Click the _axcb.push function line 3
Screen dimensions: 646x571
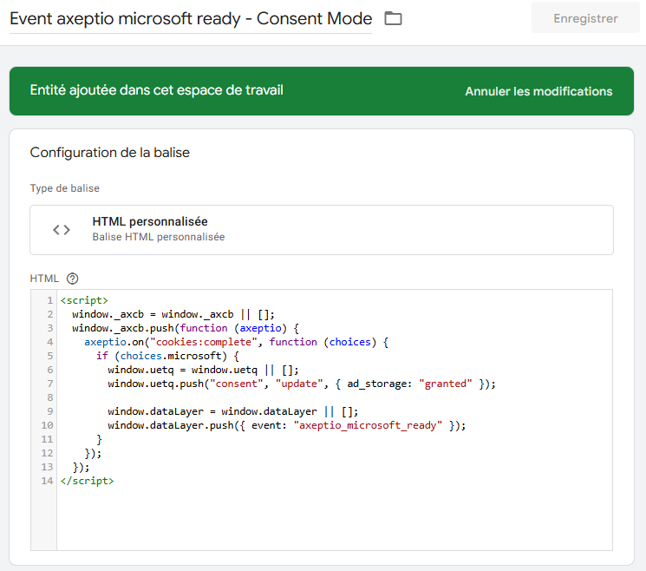tap(186, 328)
